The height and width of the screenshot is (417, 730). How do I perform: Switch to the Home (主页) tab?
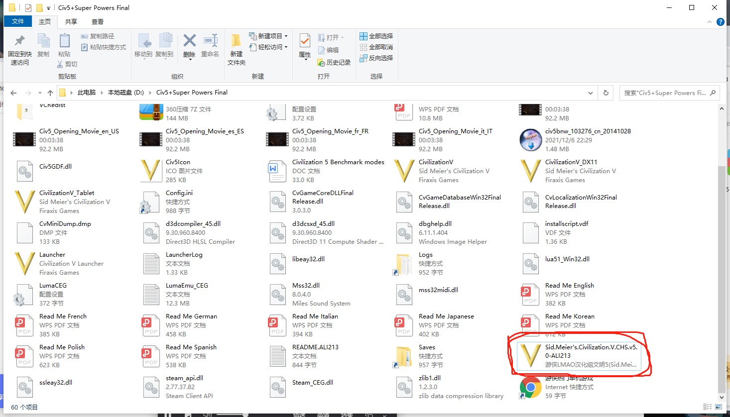(x=45, y=21)
